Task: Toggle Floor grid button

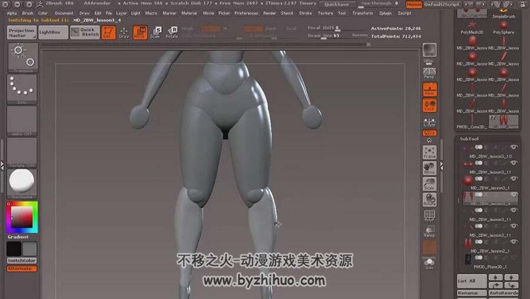Action: (429, 89)
